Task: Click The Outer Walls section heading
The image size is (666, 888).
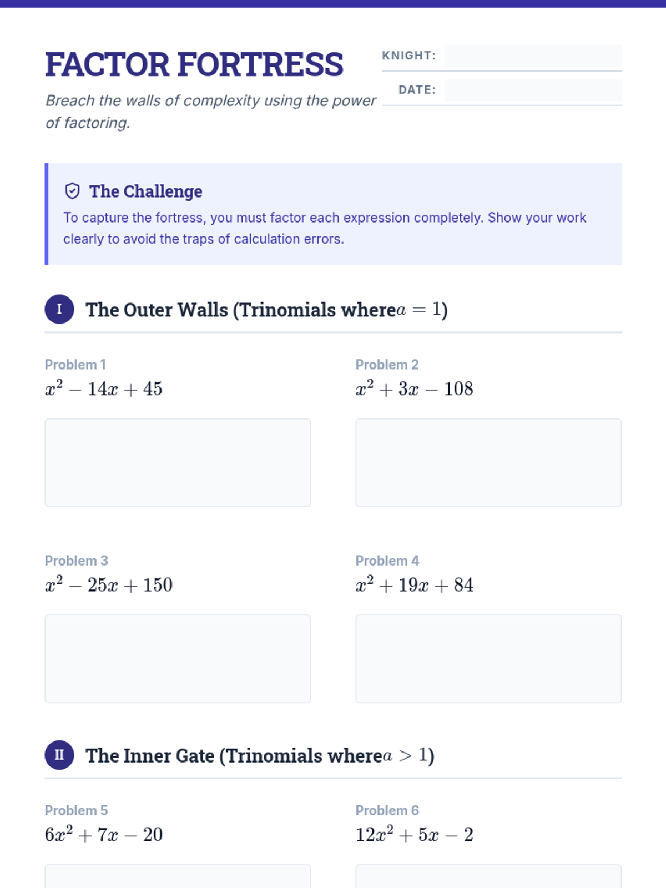Action: [x=266, y=310]
